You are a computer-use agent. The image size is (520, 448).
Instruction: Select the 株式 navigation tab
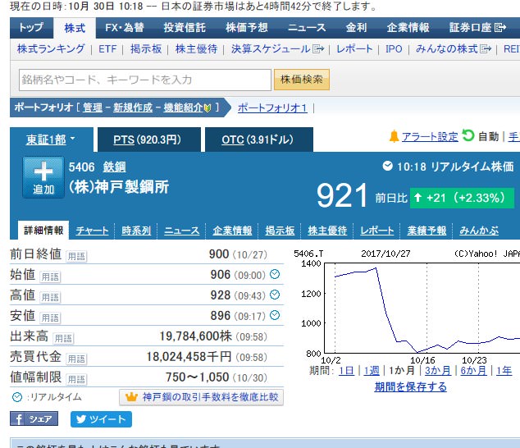click(75, 28)
